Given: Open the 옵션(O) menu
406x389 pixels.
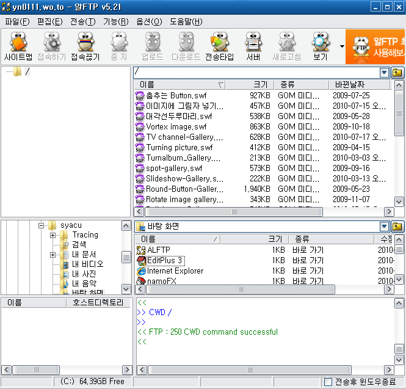Looking at the screenshot, I should point(149,22).
